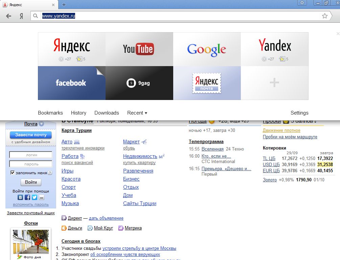This screenshot has height=260, width=340.
Task: Open the Золото quote link
Action: coord(270,180)
